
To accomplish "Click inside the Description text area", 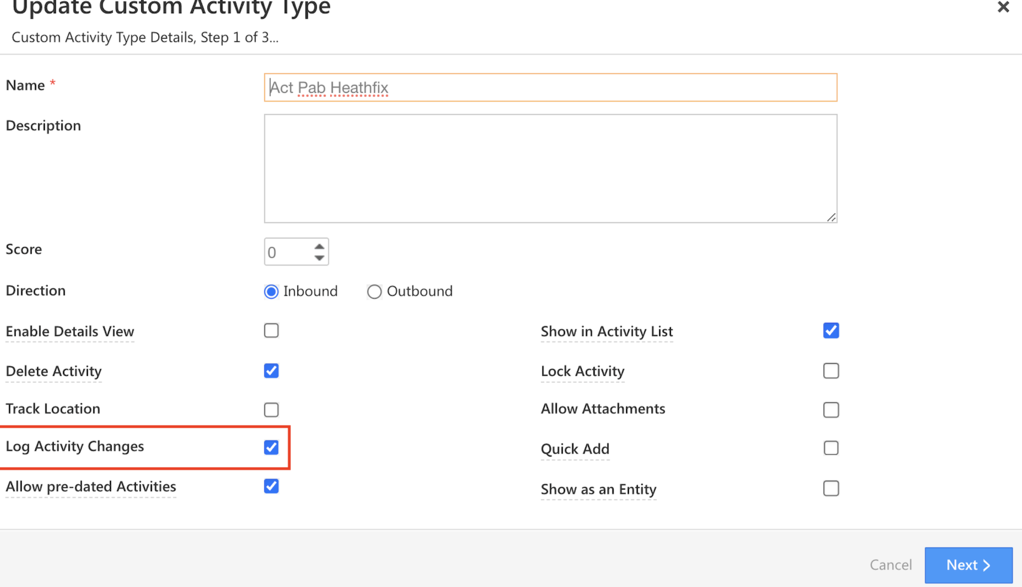I will point(550,168).
